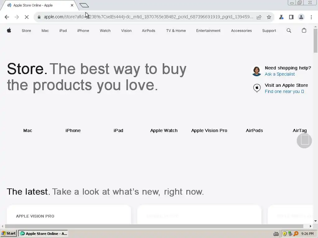Click the taskbar keyboard icon
This screenshot has width=318, height=238.
point(276,234)
